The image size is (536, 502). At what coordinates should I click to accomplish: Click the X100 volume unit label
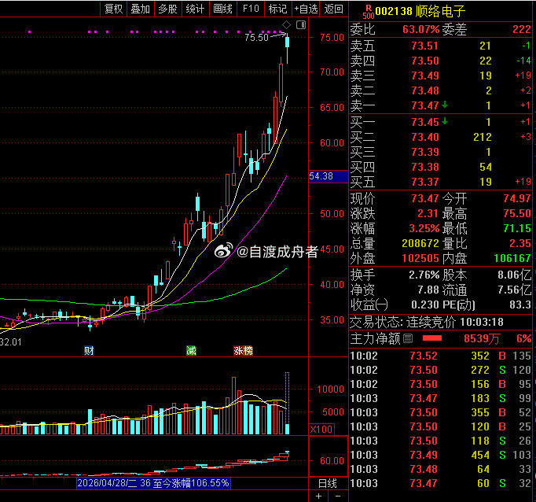pyautogui.click(x=321, y=429)
